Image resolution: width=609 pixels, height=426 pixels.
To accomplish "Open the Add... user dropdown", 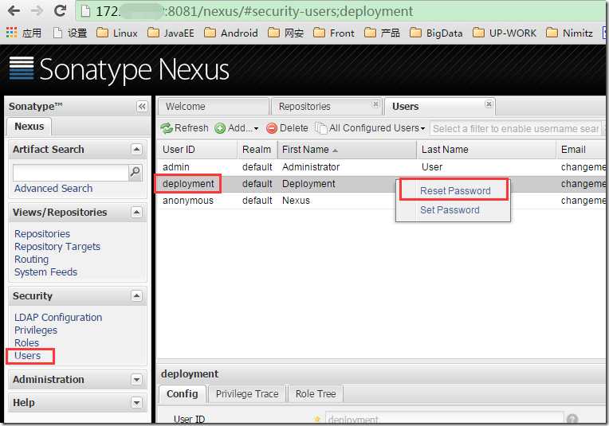I will click(x=237, y=128).
